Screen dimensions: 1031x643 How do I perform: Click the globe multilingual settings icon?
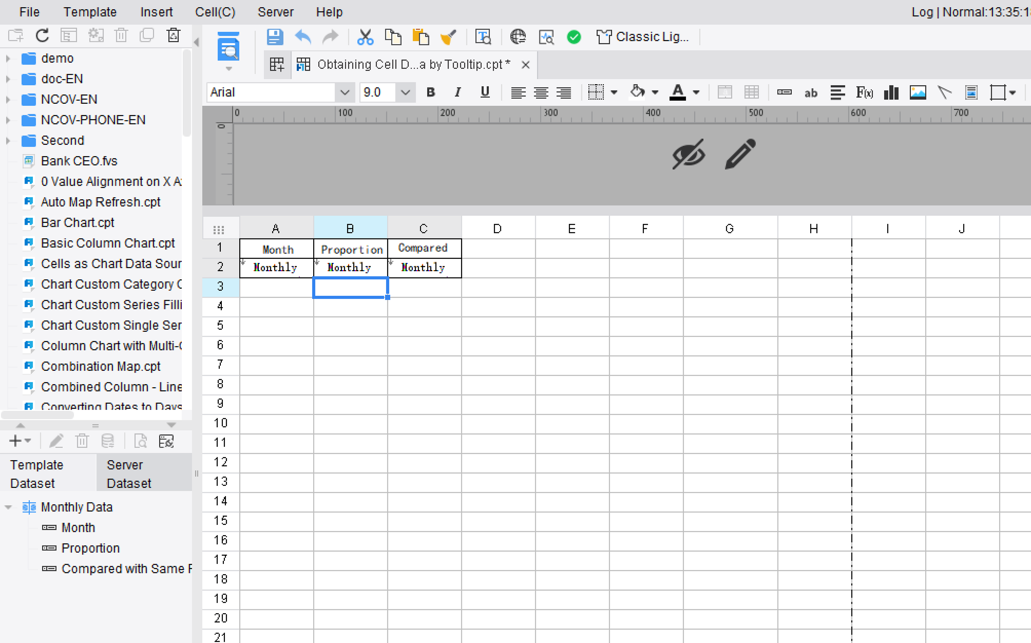[x=518, y=37]
